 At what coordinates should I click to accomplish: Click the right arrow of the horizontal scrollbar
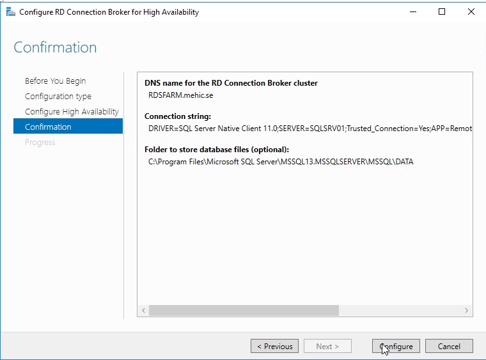point(467,311)
